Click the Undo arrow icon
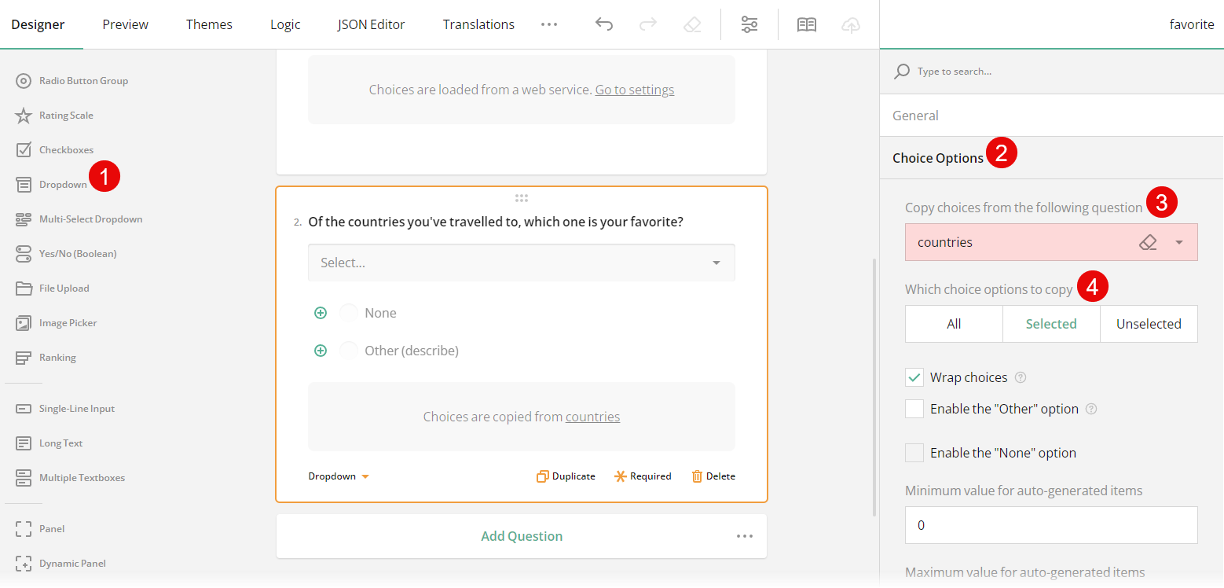The image size is (1224, 588). (604, 24)
